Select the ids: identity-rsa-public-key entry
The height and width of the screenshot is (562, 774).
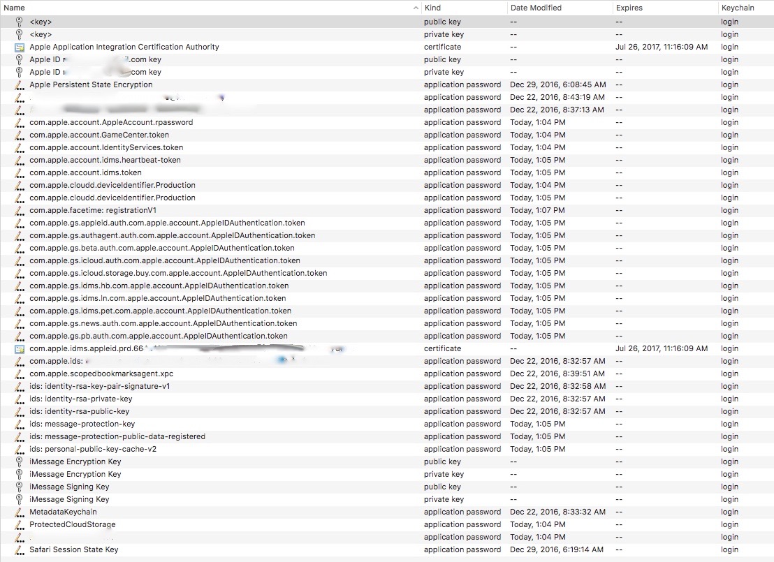(387, 412)
